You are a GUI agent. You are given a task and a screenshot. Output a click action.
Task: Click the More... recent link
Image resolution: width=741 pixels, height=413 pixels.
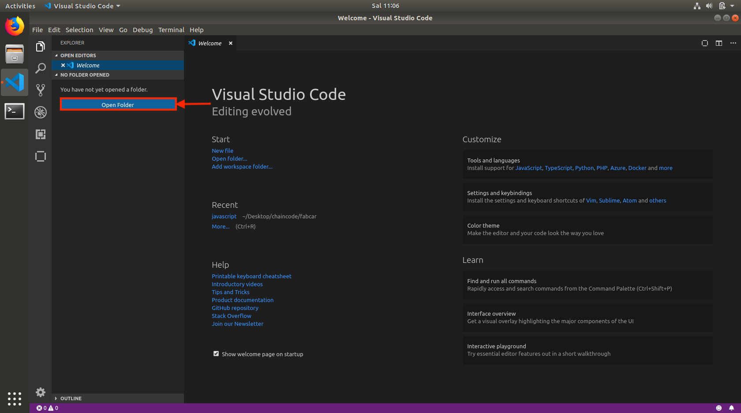(x=221, y=226)
